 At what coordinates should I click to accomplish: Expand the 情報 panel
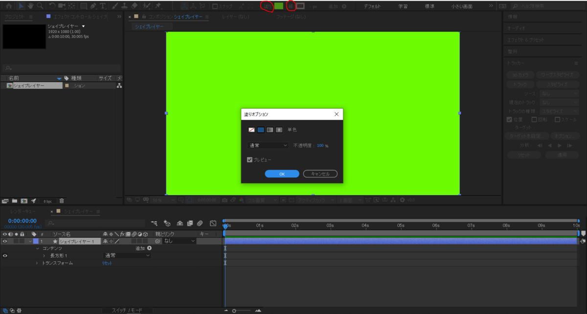[512, 17]
